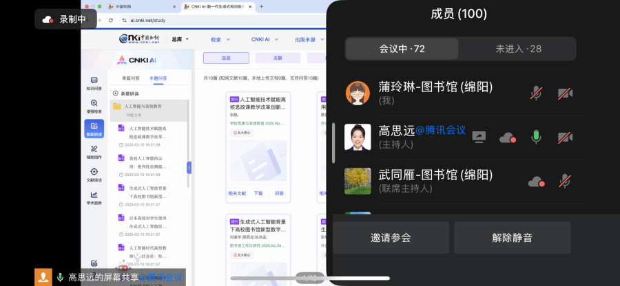This screenshot has width=620, height=286.
Task: Click the 新建研读 plus icon
Action: click(116, 93)
